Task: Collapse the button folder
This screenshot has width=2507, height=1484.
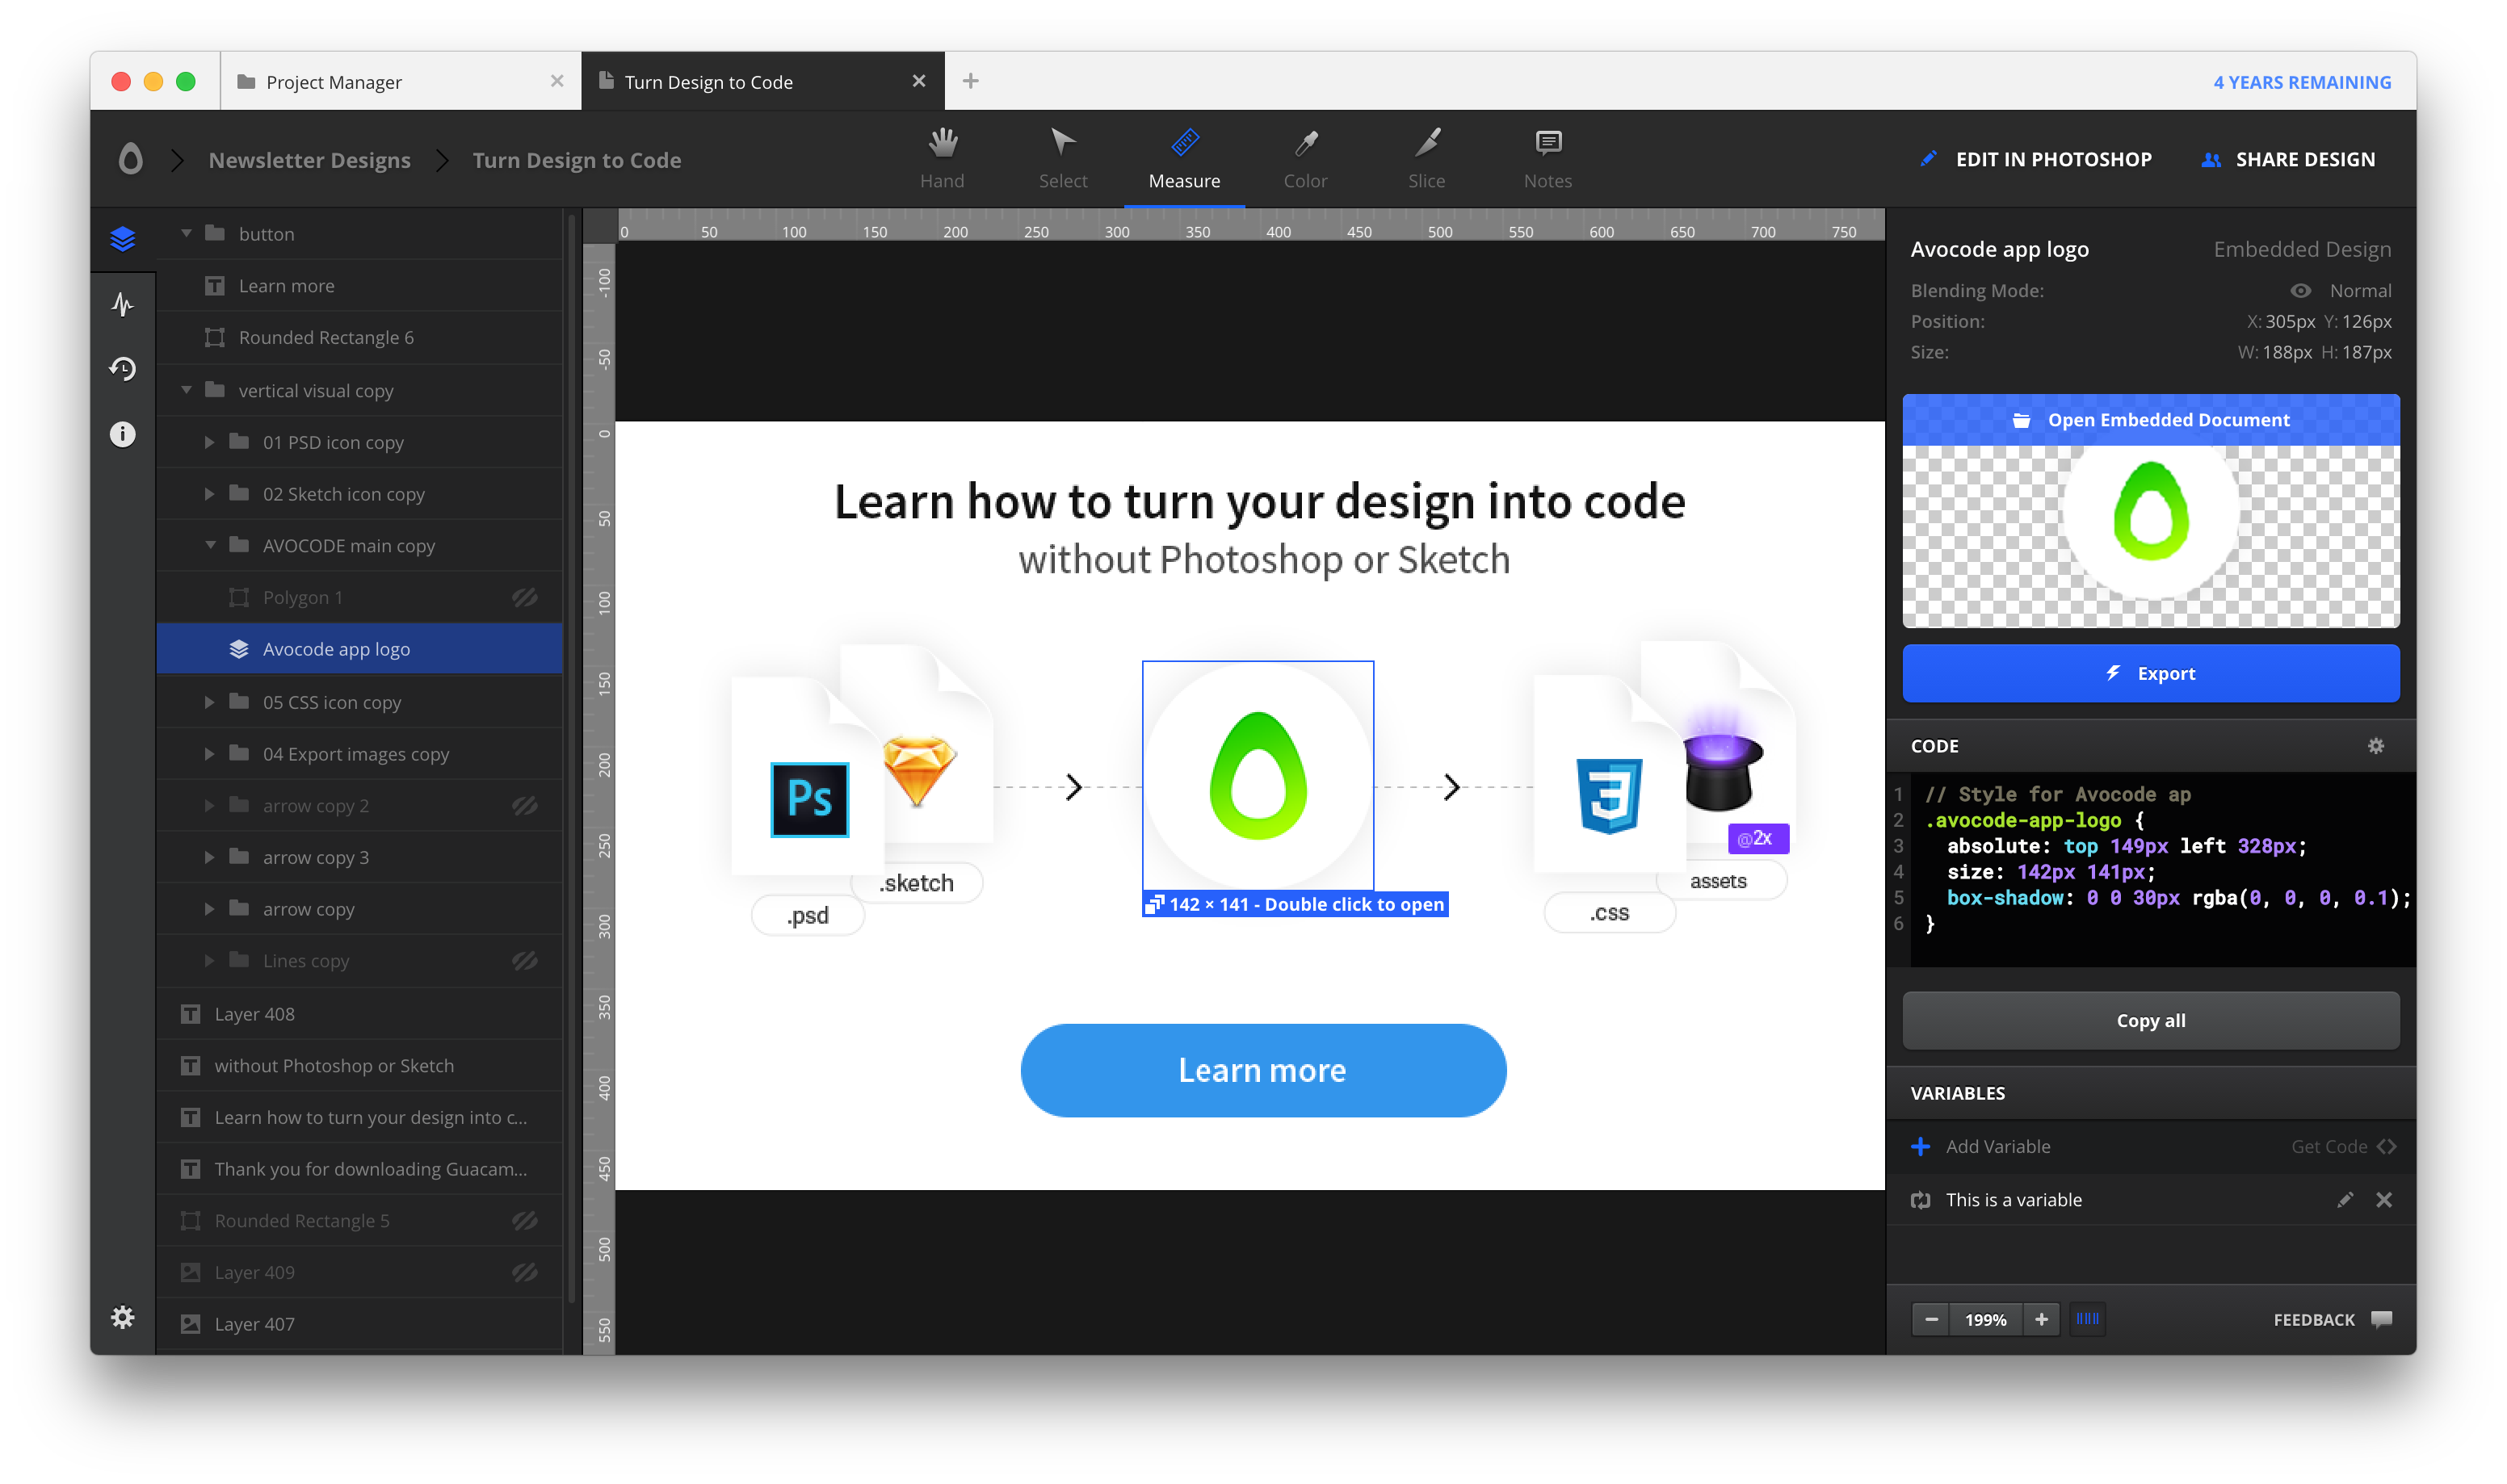Action: click(186, 233)
